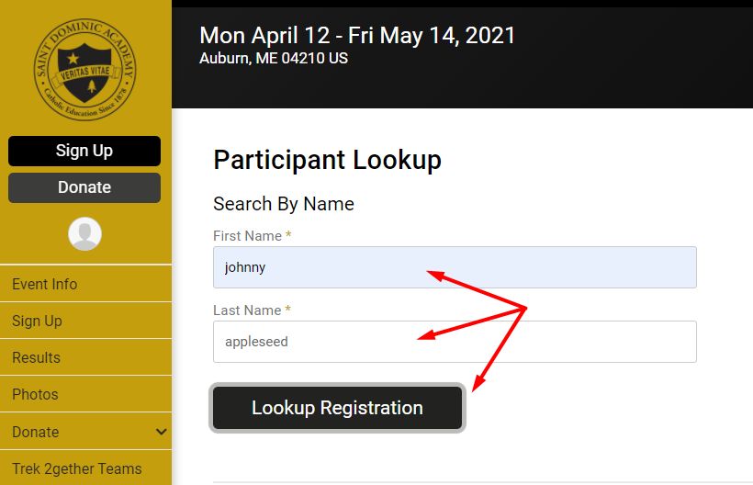
Task: Click the Saint Dominic Academy logo
Action: pyautogui.click(x=85, y=70)
